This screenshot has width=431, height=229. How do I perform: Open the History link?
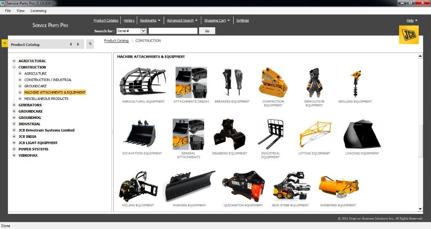coord(129,21)
